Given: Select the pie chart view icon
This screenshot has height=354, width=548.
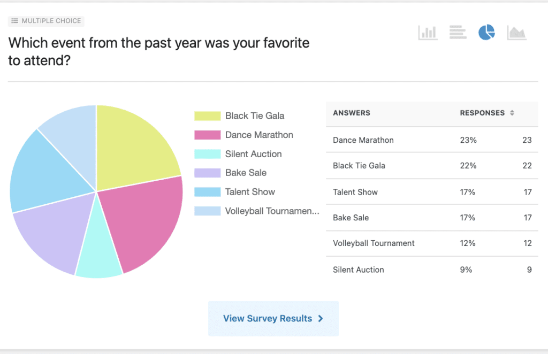Looking at the screenshot, I should (486, 33).
